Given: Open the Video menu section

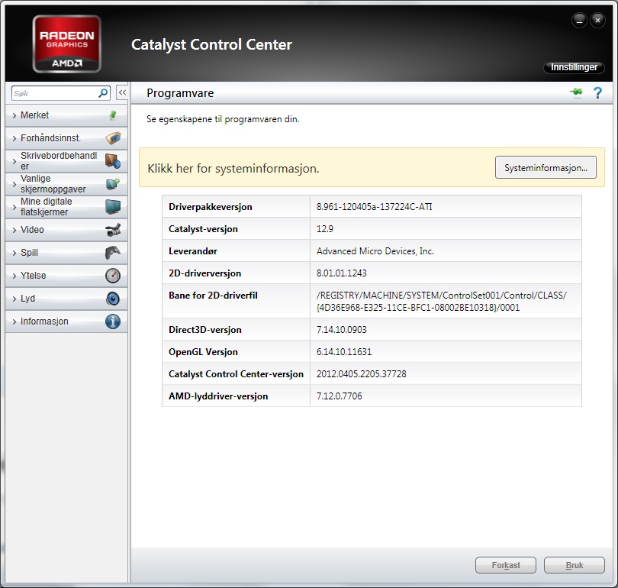Looking at the screenshot, I should click(x=66, y=230).
